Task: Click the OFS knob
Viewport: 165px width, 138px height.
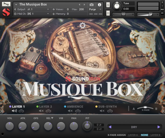Action: tap(35, 126)
